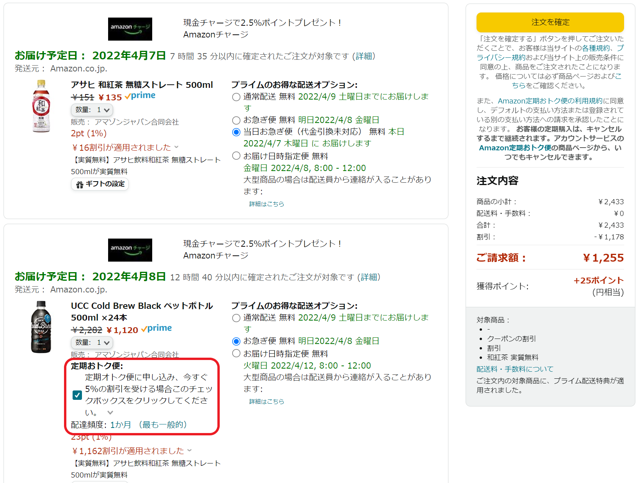Select 通常配送 radio for Asahi tea shipment
The width and height of the screenshot is (642, 483).
(x=236, y=97)
